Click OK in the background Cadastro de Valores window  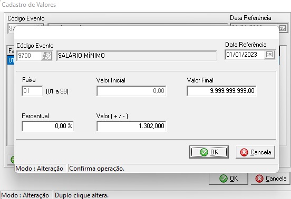(228, 179)
